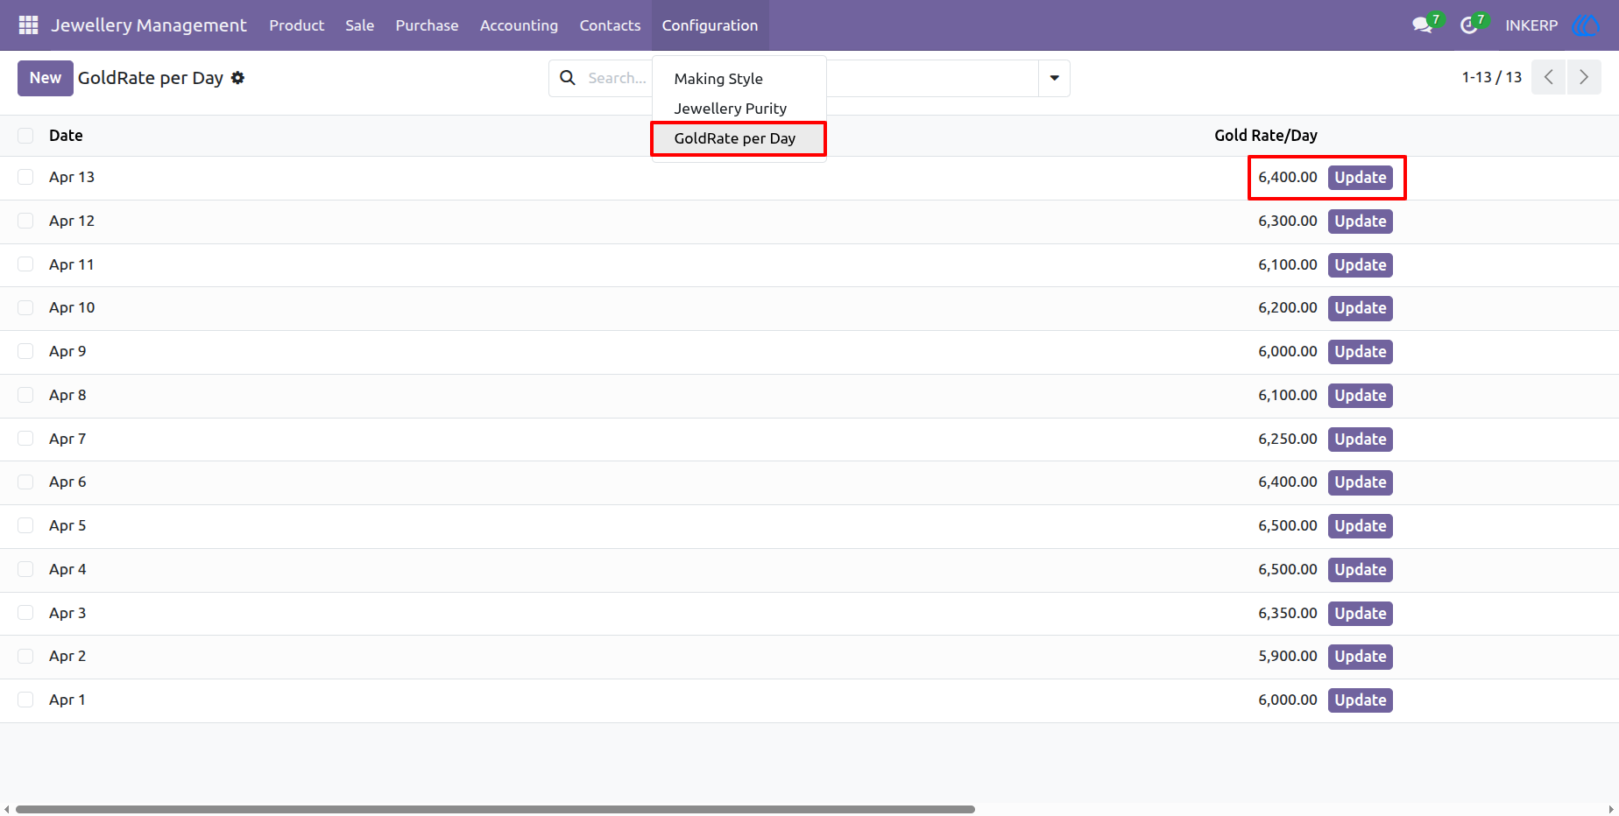The image size is (1619, 816).
Task: Open the Configuration menu
Action: (710, 25)
